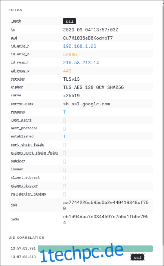Click the server_name field label
This screenshot has height=266, width=164.
click(22, 103)
